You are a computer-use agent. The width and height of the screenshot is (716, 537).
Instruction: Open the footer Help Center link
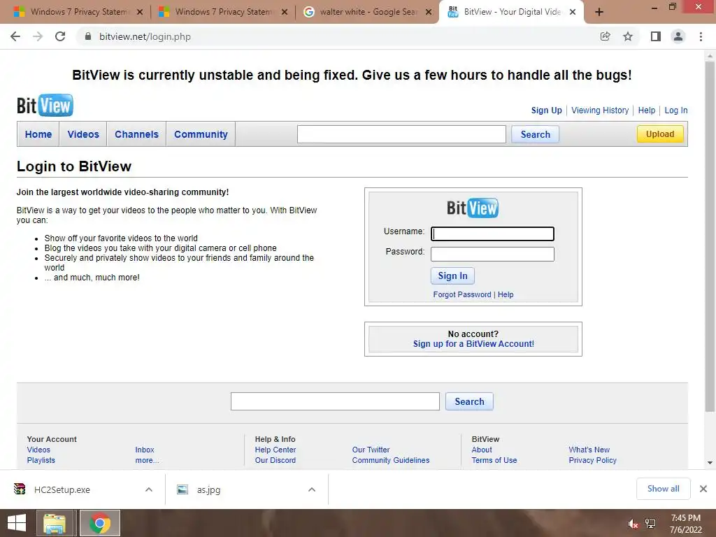point(275,450)
